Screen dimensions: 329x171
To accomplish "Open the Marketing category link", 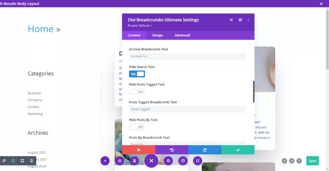I will 35,114.
